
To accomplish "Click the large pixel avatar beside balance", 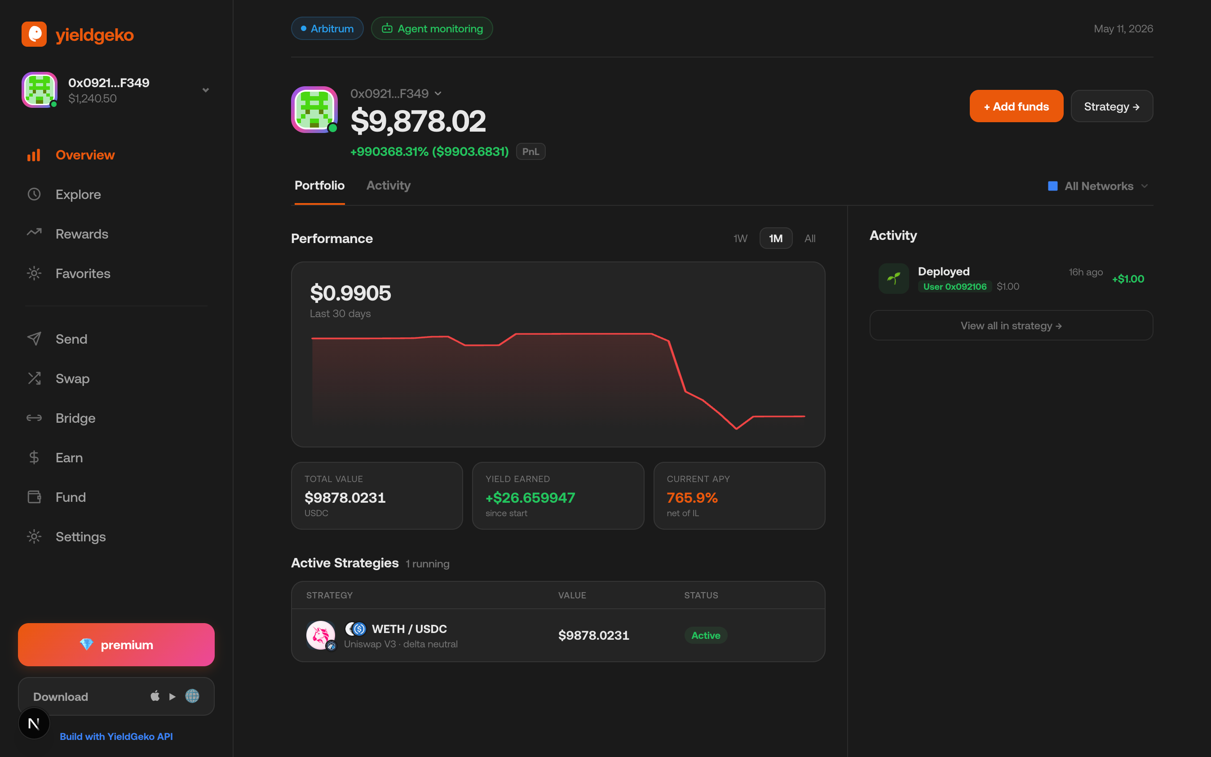I will [314, 110].
